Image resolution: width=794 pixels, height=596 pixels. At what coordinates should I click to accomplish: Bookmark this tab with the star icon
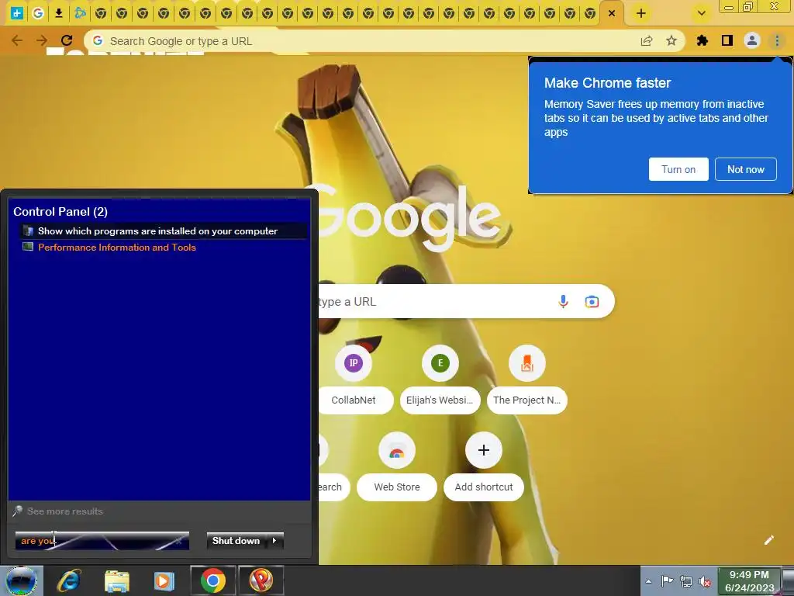tap(671, 41)
